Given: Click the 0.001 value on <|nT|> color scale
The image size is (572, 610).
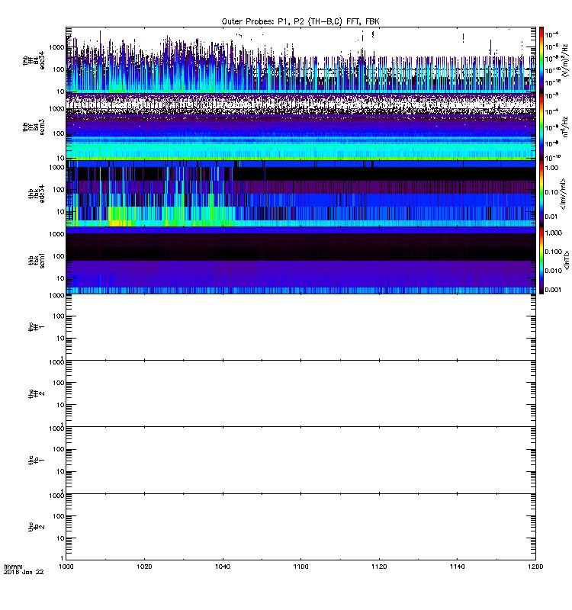Looking at the screenshot, I should [554, 290].
